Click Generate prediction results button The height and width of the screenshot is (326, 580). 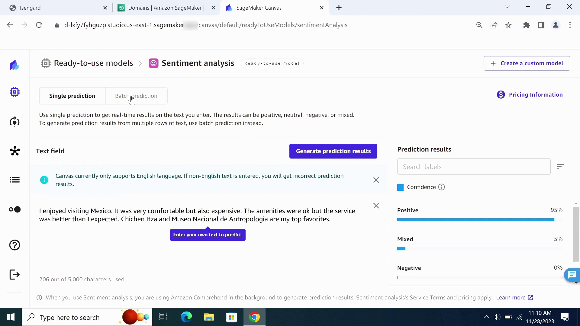[333, 151]
